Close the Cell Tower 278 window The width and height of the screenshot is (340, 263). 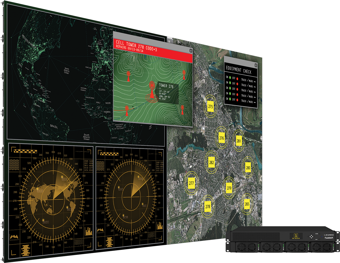pyautogui.click(x=191, y=51)
